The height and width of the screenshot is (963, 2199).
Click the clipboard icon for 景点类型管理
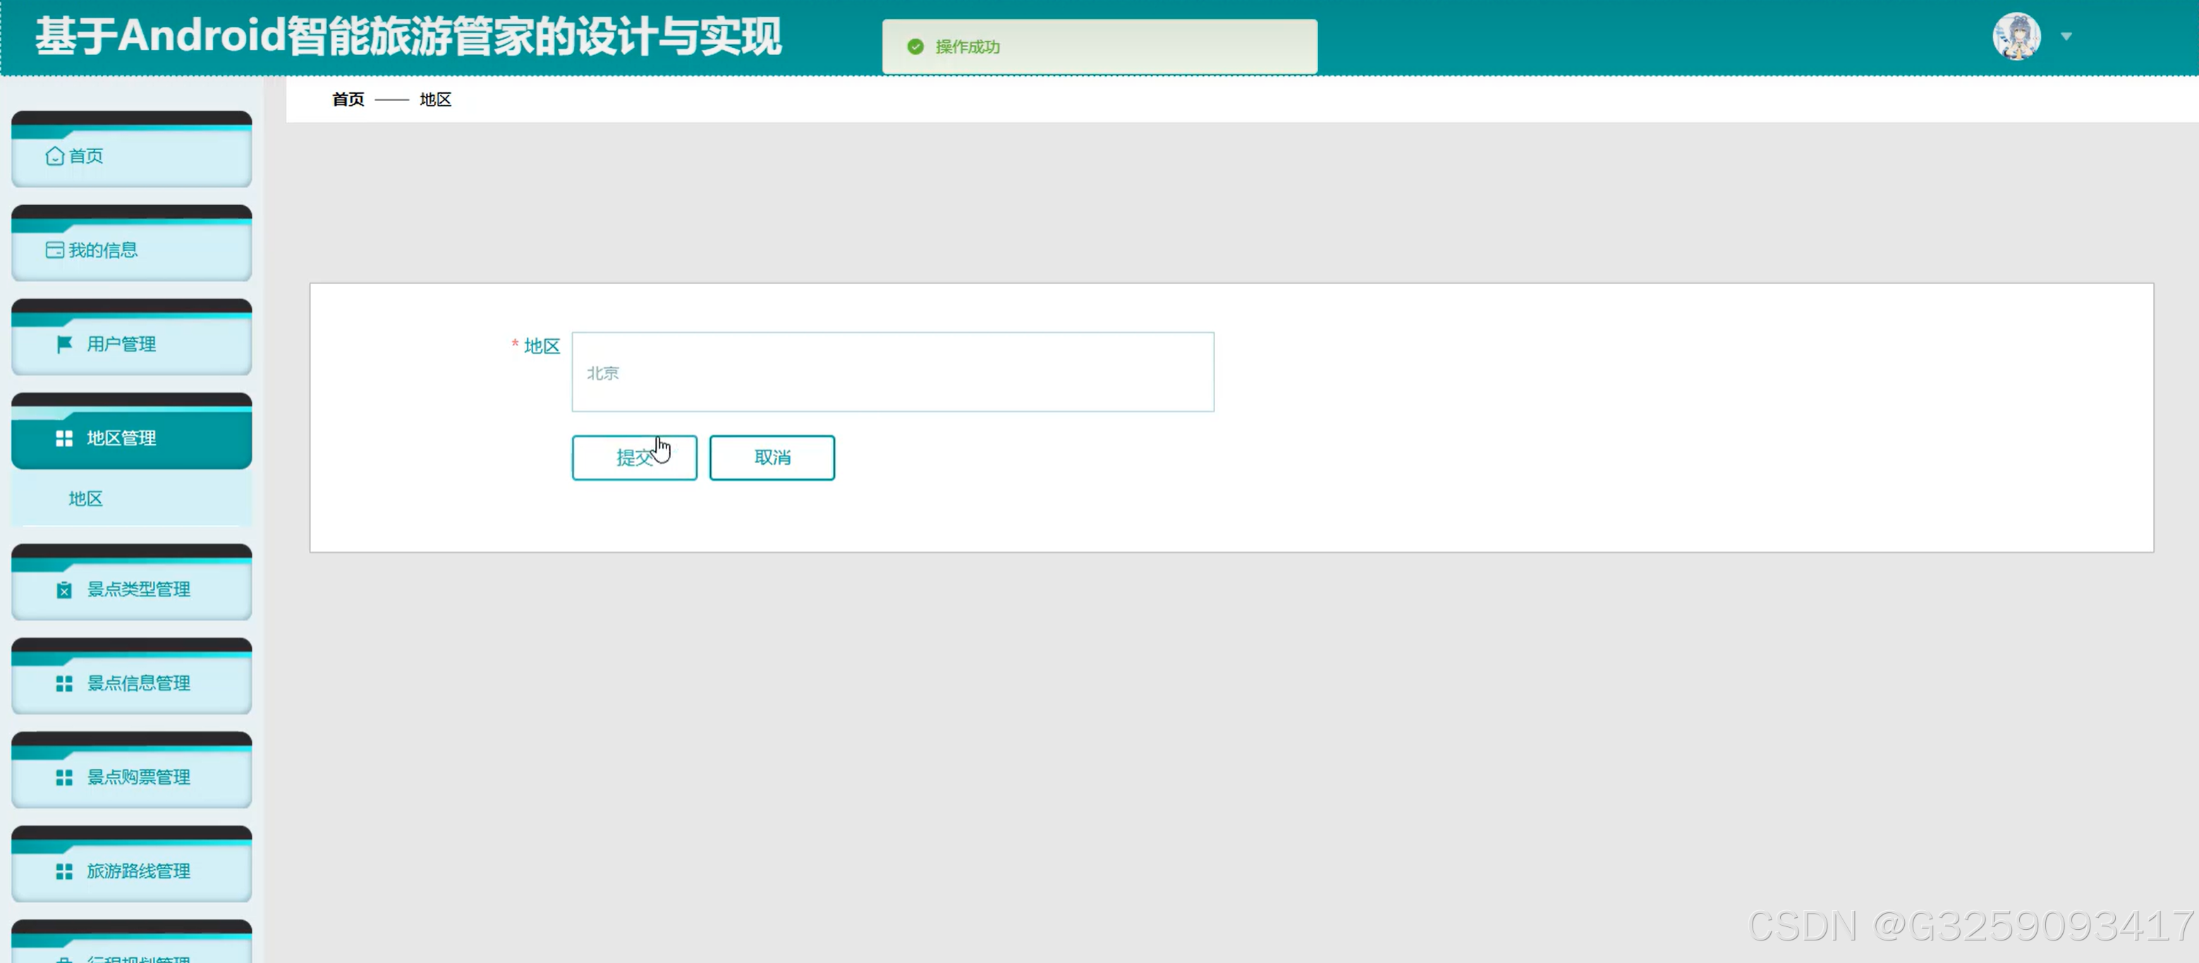(x=64, y=590)
